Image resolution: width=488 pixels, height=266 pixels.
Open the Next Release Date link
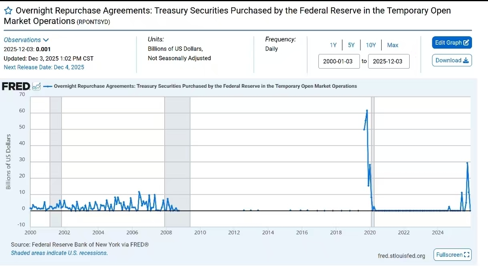coord(44,67)
